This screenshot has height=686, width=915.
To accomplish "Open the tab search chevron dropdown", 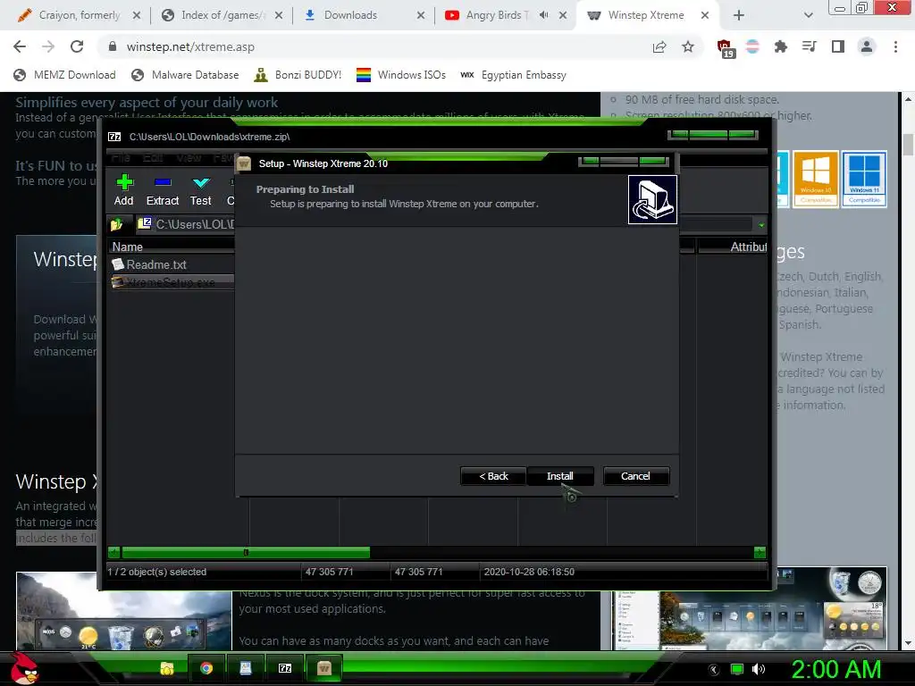I will pos(808,15).
